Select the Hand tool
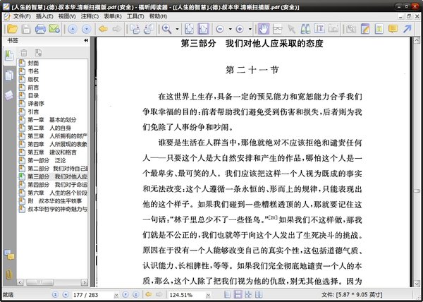The image size is (423, 302). point(264,29)
